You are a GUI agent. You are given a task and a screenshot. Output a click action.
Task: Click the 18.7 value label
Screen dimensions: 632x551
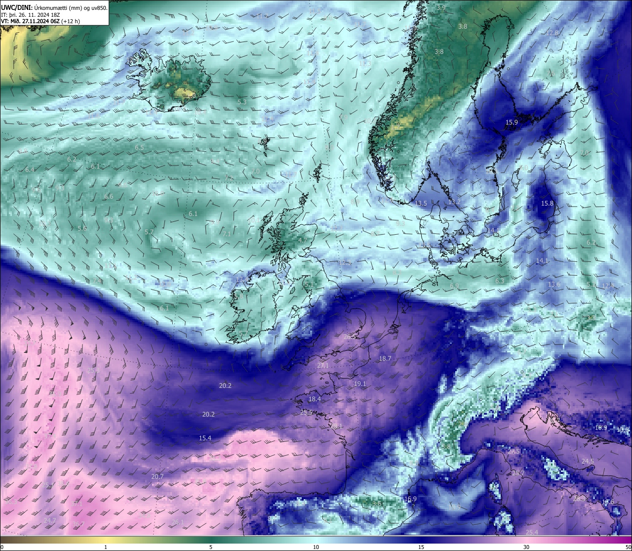pos(385,358)
